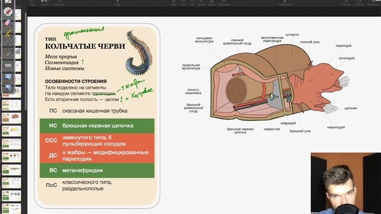Image resolution: width=381 pixels, height=214 pixels.
Task: Select green row метанефридии
Action: click(x=97, y=171)
